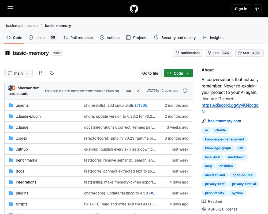Image resolution: width=268 pixels, height=214 pixels.
Task: Open the Projects tab
Action: 137,37
